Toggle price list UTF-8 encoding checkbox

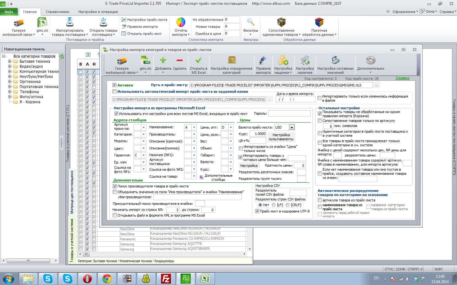(257, 211)
